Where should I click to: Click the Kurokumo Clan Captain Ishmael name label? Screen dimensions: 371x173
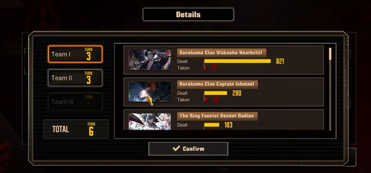click(x=218, y=84)
